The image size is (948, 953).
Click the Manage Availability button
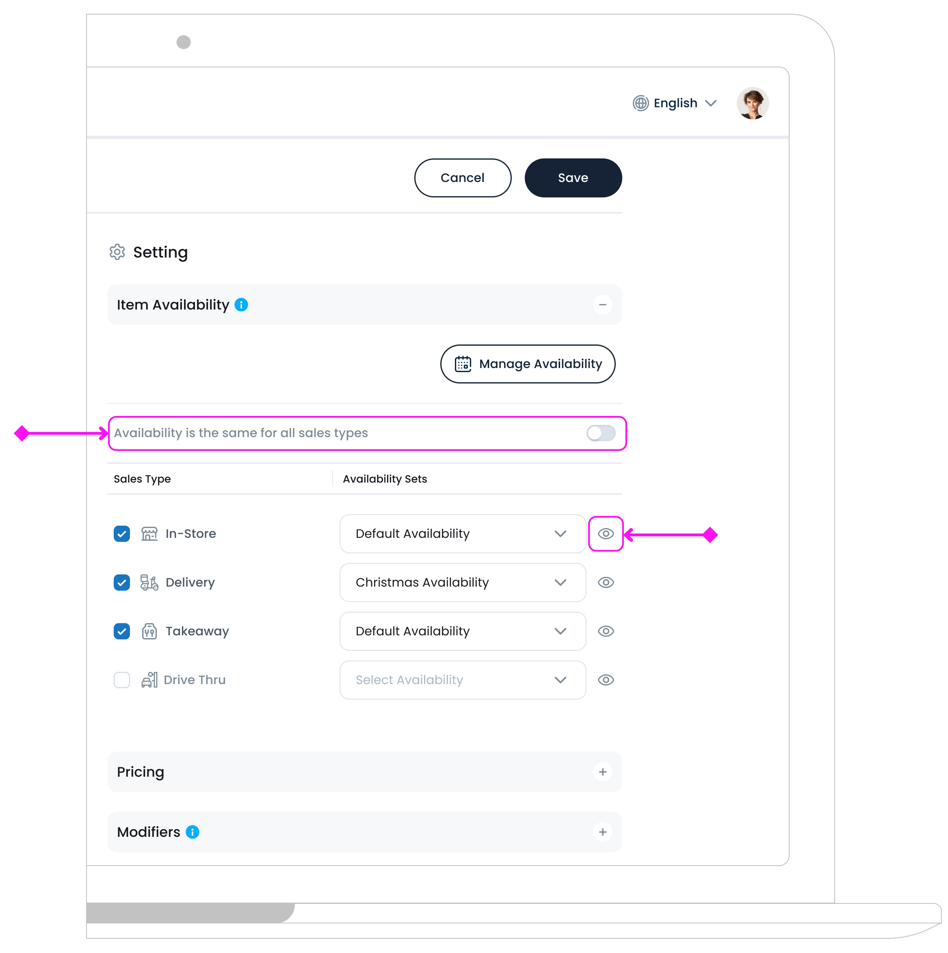pos(527,364)
